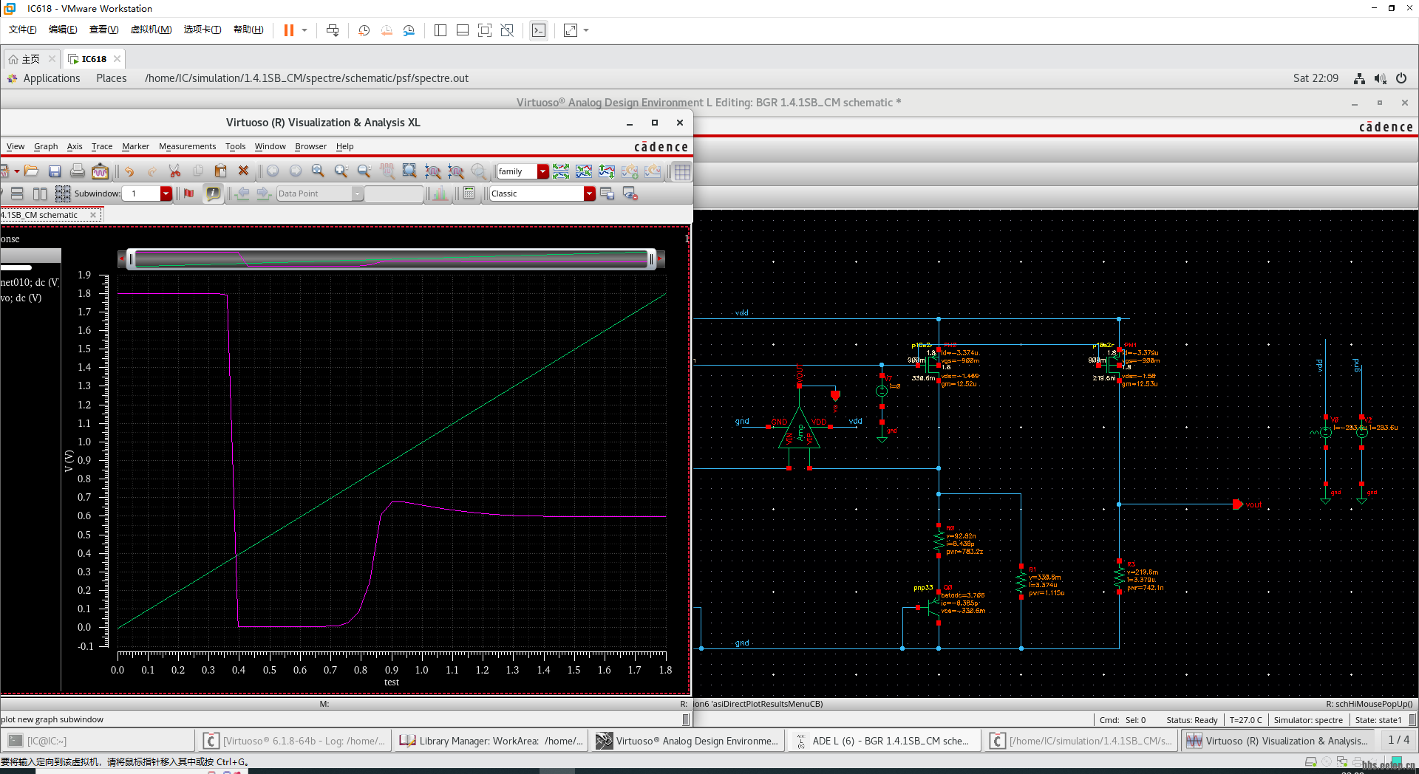Click the empty Data Point value field
The width and height of the screenshot is (1419, 774).
[394, 193]
